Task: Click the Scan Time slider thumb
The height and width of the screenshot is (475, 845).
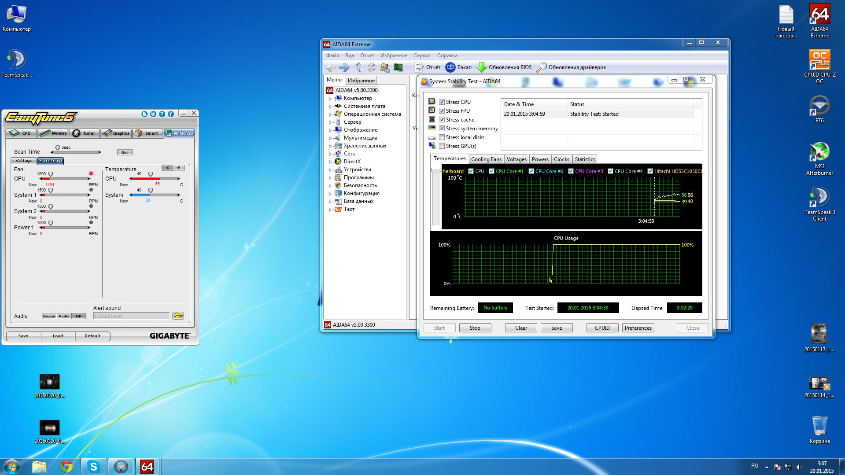Action: point(58,148)
